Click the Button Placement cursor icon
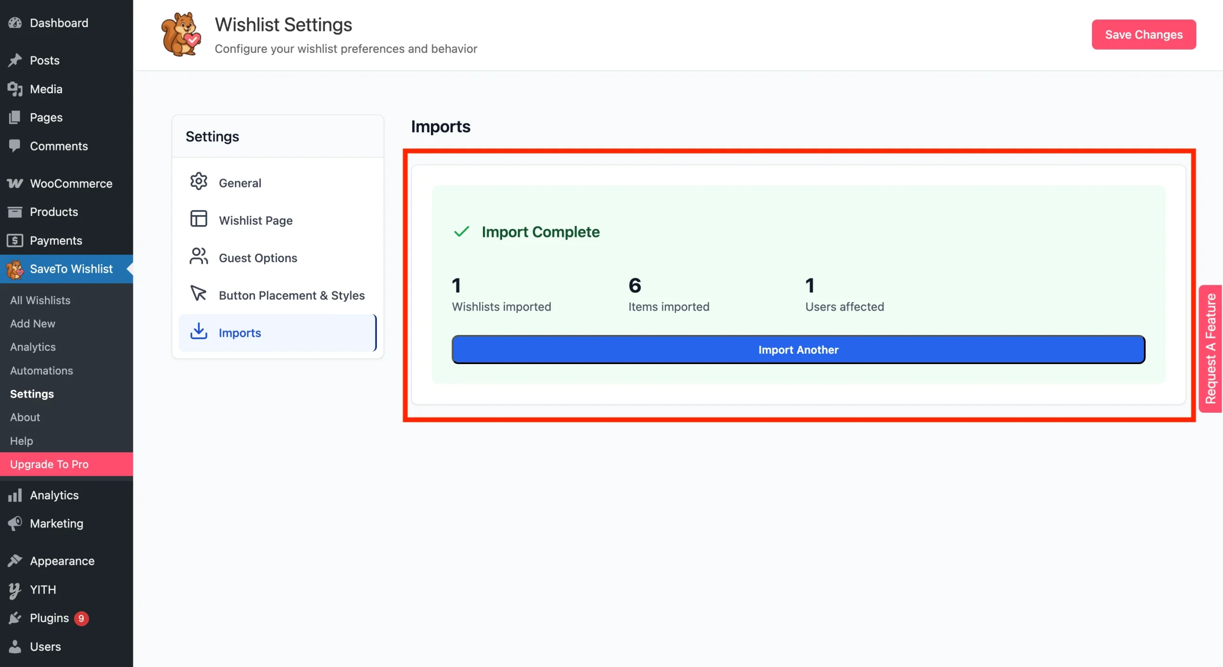Viewport: 1223px width, 667px height. pyautogui.click(x=198, y=293)
